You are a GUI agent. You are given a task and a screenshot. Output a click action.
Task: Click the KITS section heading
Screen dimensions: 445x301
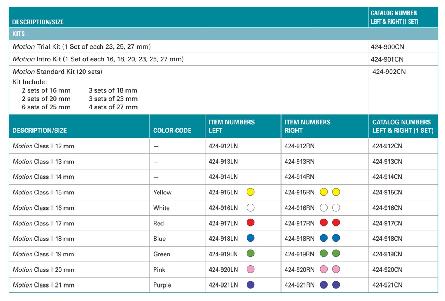pyautogui.click(x=19, y=34)
